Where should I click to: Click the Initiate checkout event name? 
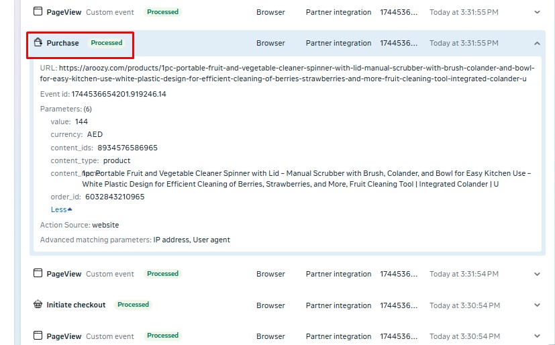(76, 305)
